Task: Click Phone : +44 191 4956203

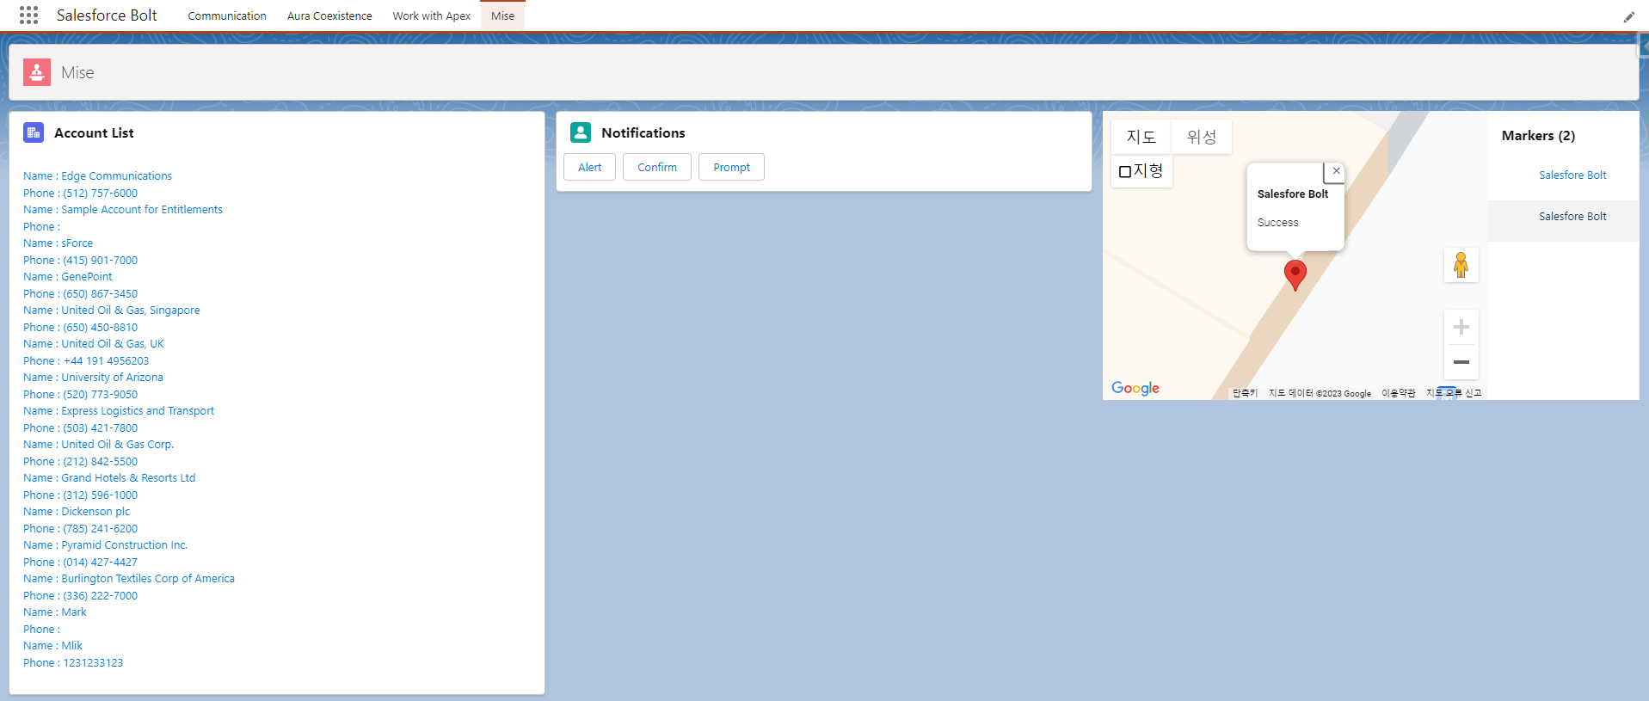Action: point(86,361)
